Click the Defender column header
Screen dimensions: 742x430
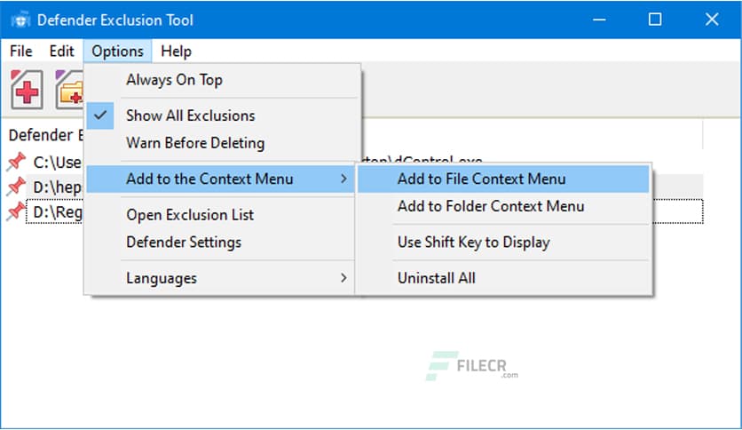[46, 135]
